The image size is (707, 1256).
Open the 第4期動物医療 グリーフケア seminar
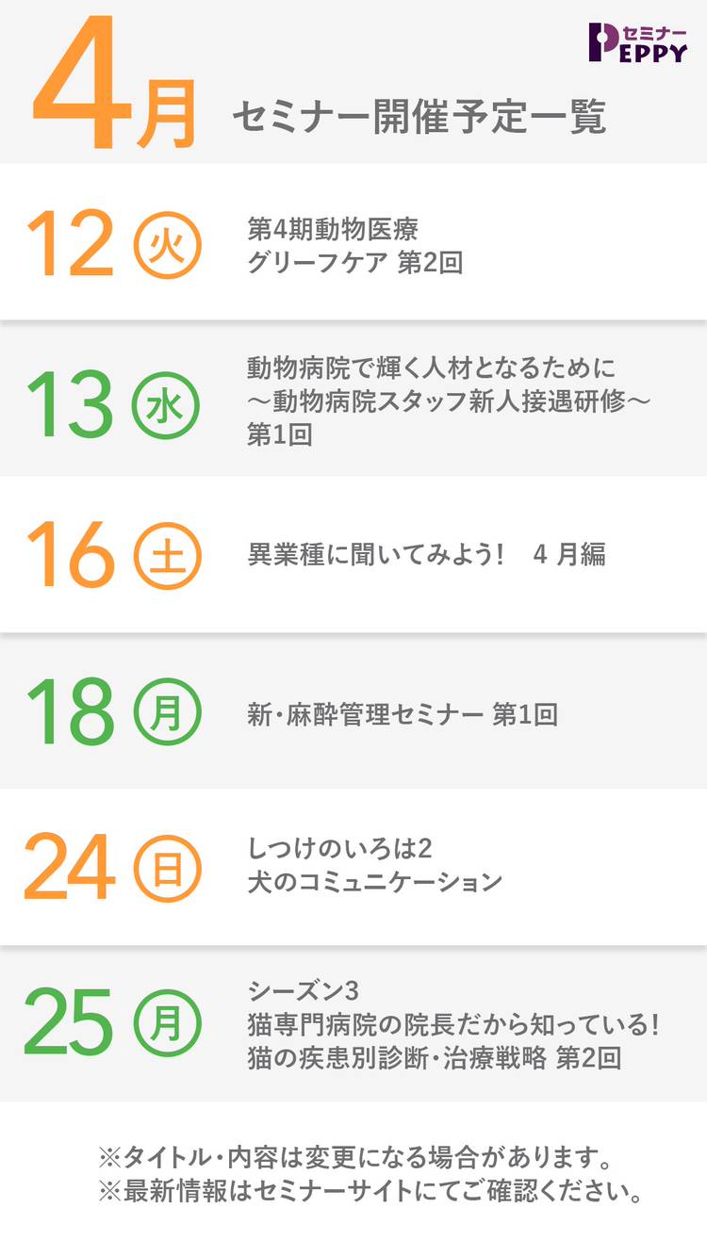coord(354,245)
